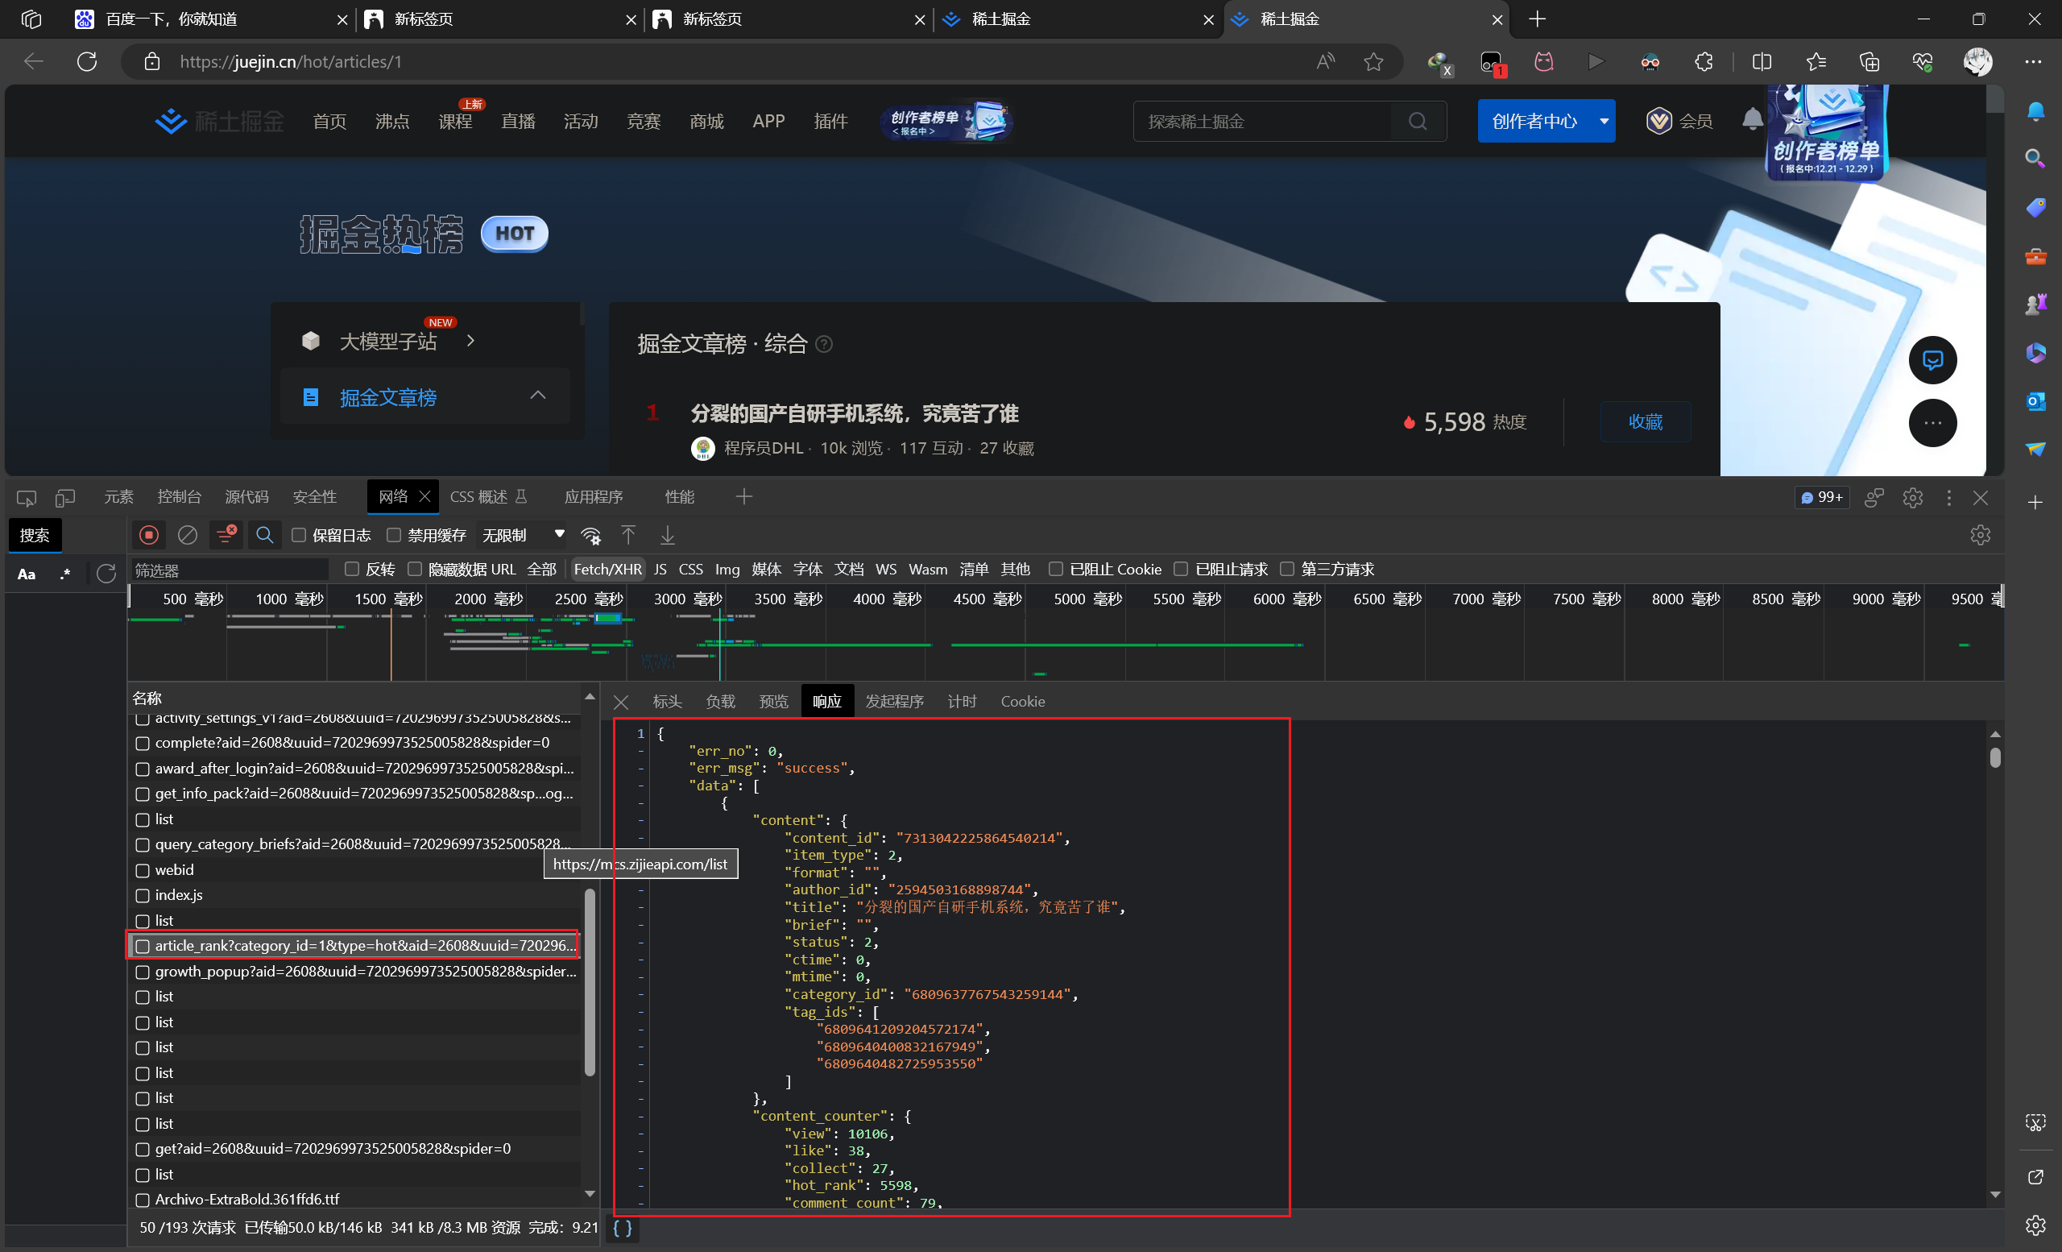Toggle the network filter icon

226,536
